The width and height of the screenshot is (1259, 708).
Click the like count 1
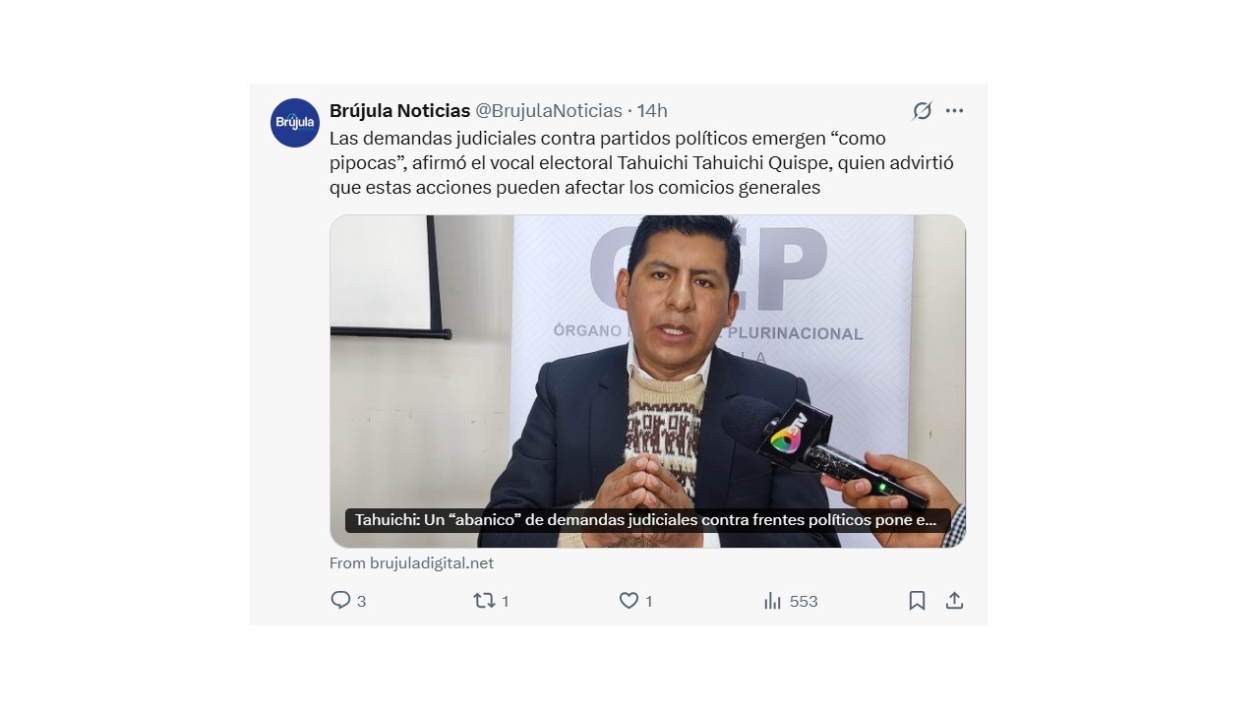(x=649, y=601)
